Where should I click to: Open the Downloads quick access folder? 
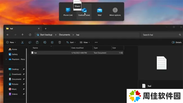15,74
